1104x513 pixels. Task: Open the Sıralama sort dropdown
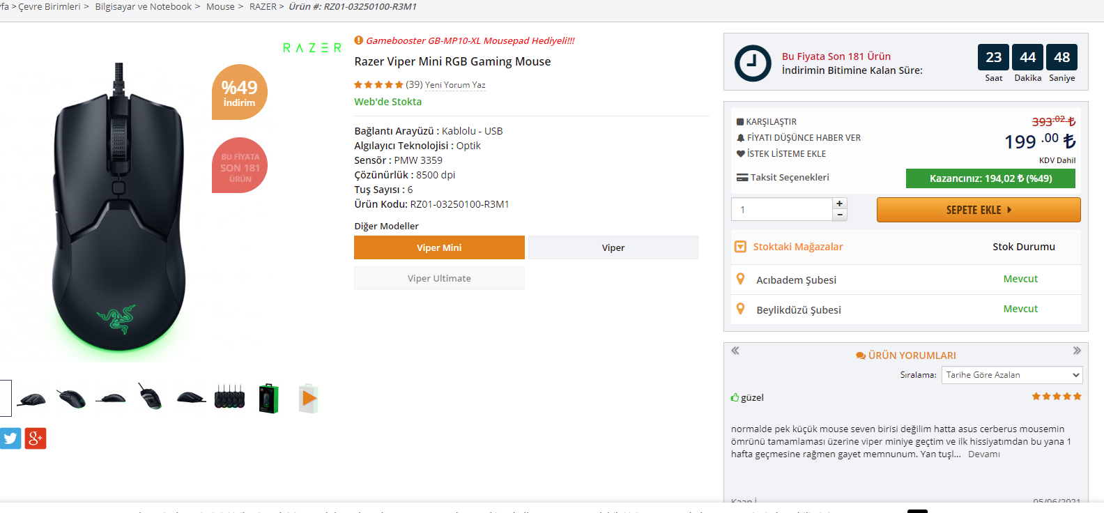(x=1012, y=375)
